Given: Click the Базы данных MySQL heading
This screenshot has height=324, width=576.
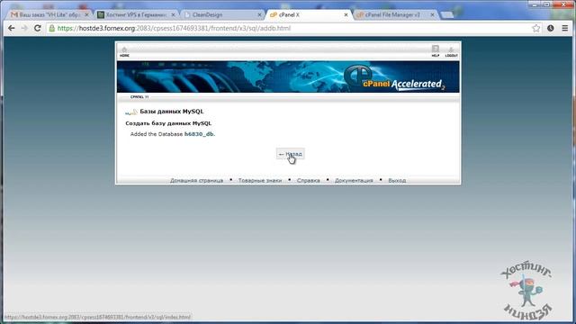Looking at the screenshot, I should pyautogui.click(x=172, y=112).
